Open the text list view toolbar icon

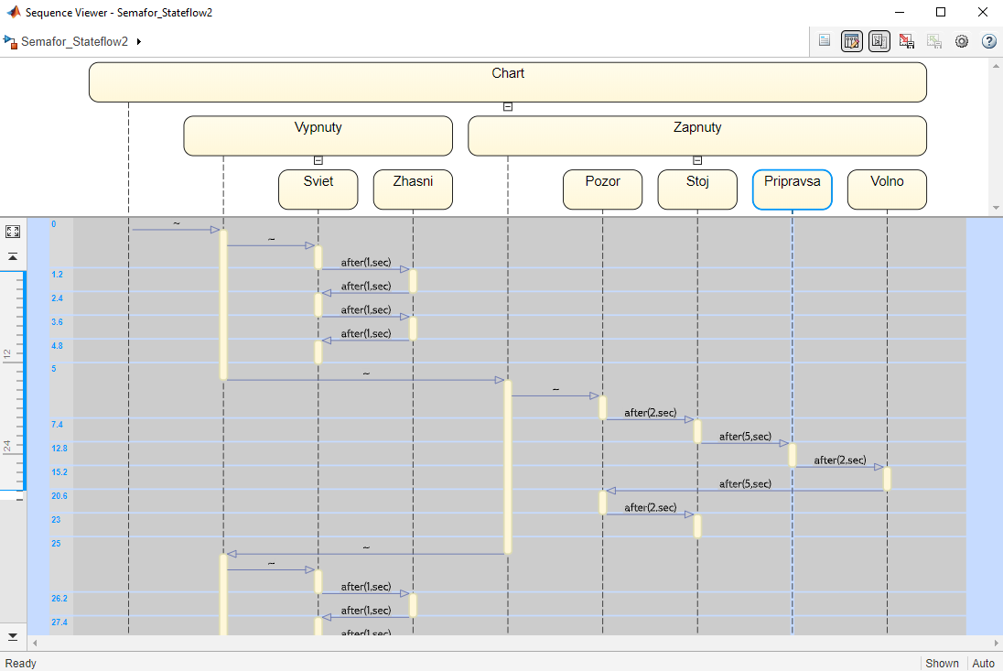point(825,41)
